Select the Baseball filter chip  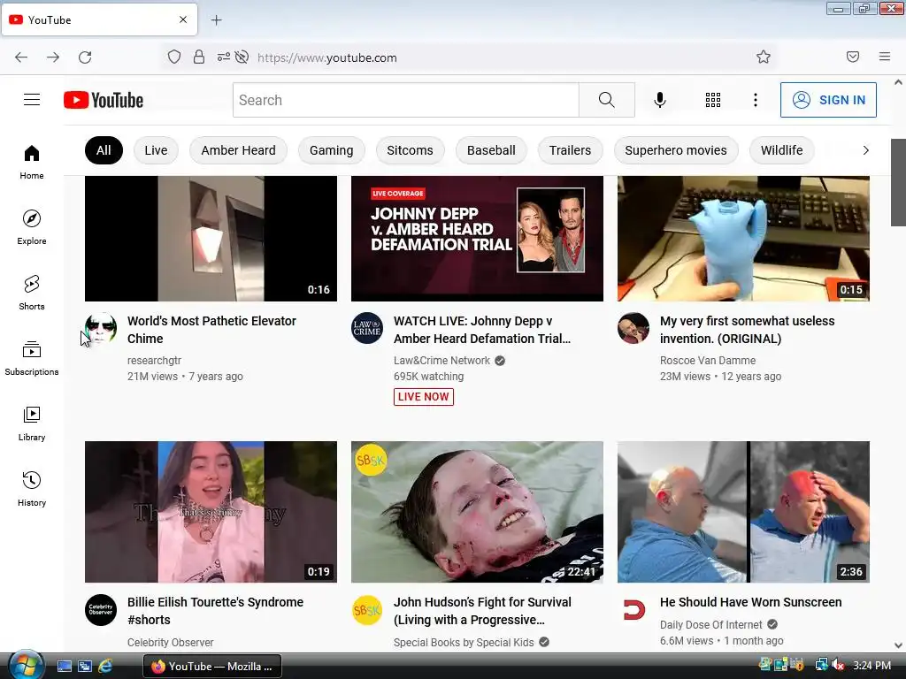(491, 150)
